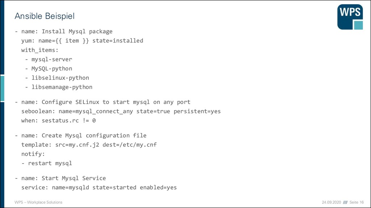Click the 'WPS – Workplace Solutions' footer text
The height and width of the screenshot is (208, 371).
[38, 202]
